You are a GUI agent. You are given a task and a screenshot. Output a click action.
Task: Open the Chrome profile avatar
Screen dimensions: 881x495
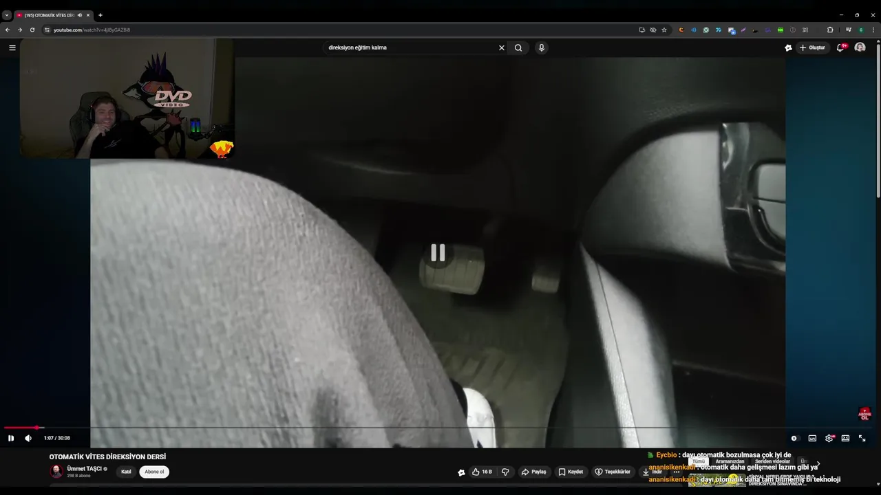pos(861,30)
